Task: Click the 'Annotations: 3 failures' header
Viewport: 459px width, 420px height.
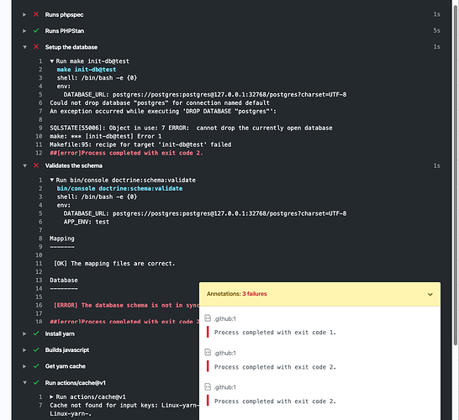Action: [x=319, y=294]
